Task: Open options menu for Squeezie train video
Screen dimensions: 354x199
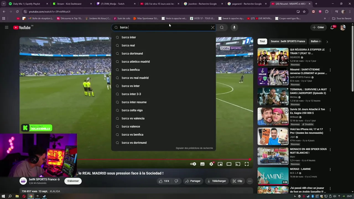Action: pos(330,50)
